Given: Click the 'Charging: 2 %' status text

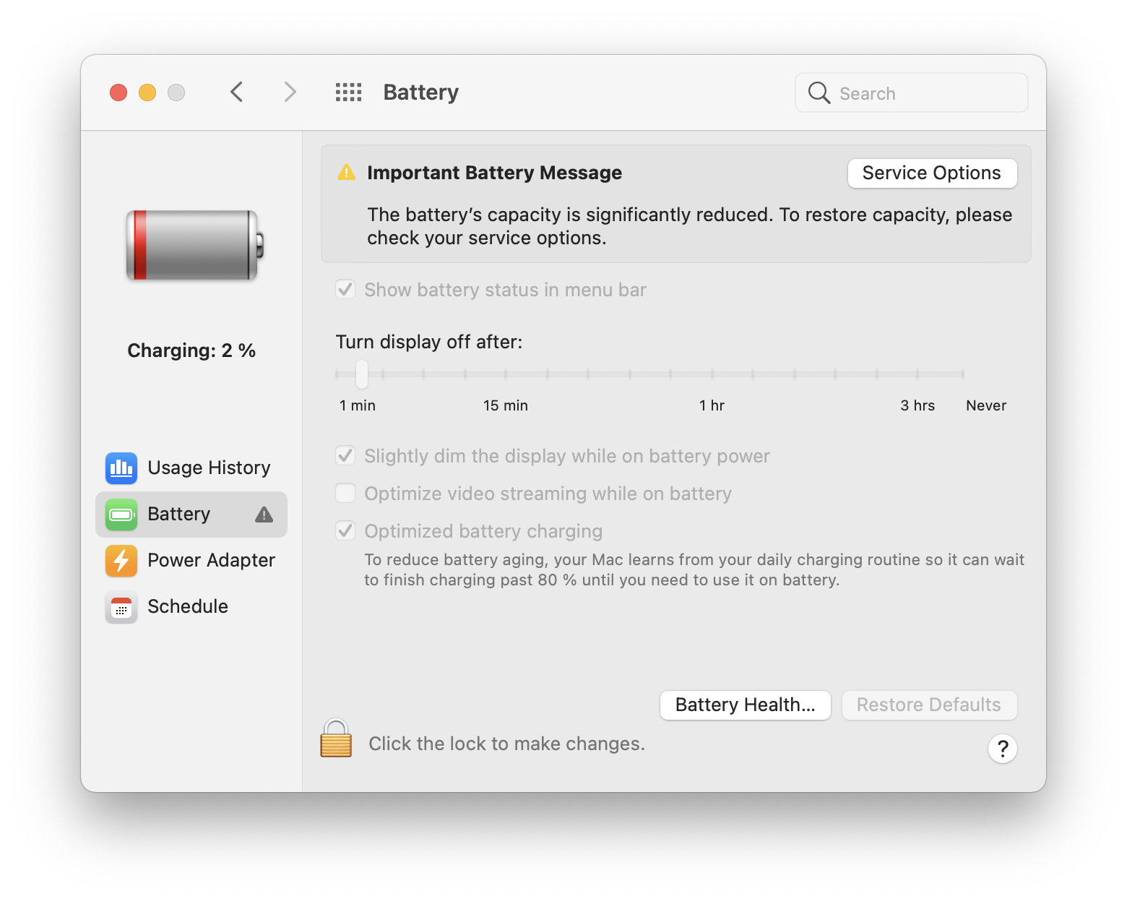Looking at the screenshot, I should [x=191, y=351].
